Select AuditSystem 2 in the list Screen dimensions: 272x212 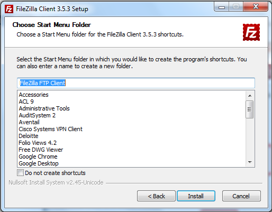pyautogui.click(x=37, y=115)
